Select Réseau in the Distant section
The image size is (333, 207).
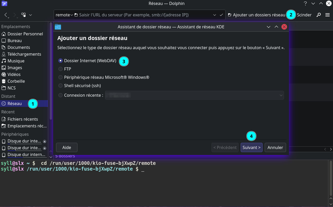pyautogui.click(x=15, y=103)
